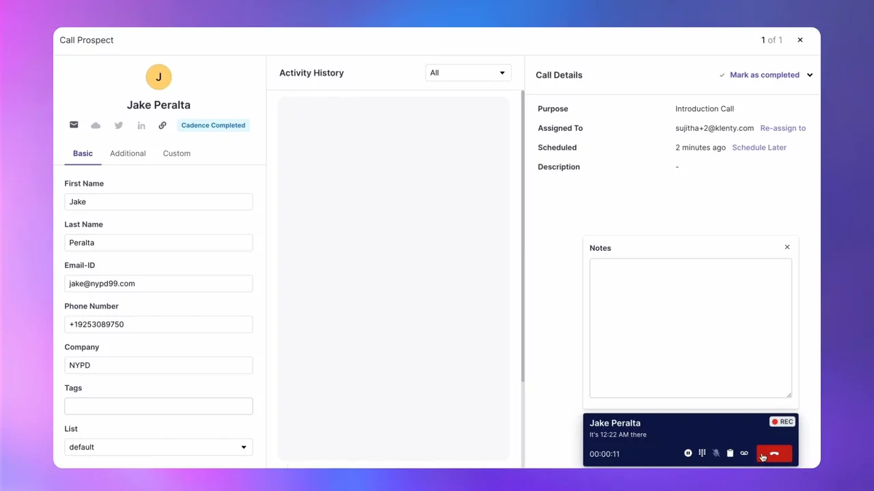Expand the arrow next to Mark as completed

[x=810, y=75]
